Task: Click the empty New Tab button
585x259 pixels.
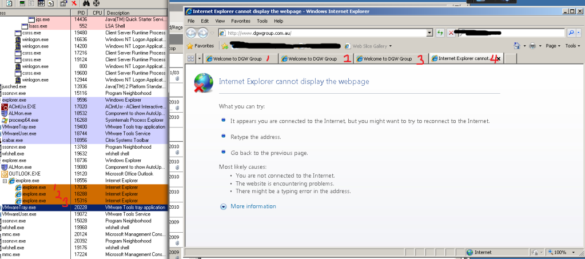Action: [511, 58]
